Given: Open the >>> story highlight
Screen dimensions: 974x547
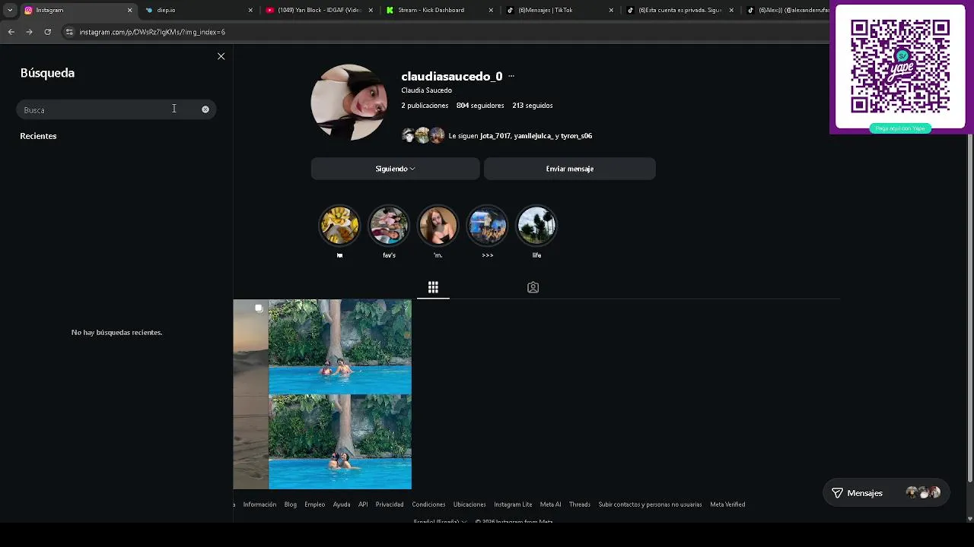Looking at the screenshot, I should coord(487,226).
